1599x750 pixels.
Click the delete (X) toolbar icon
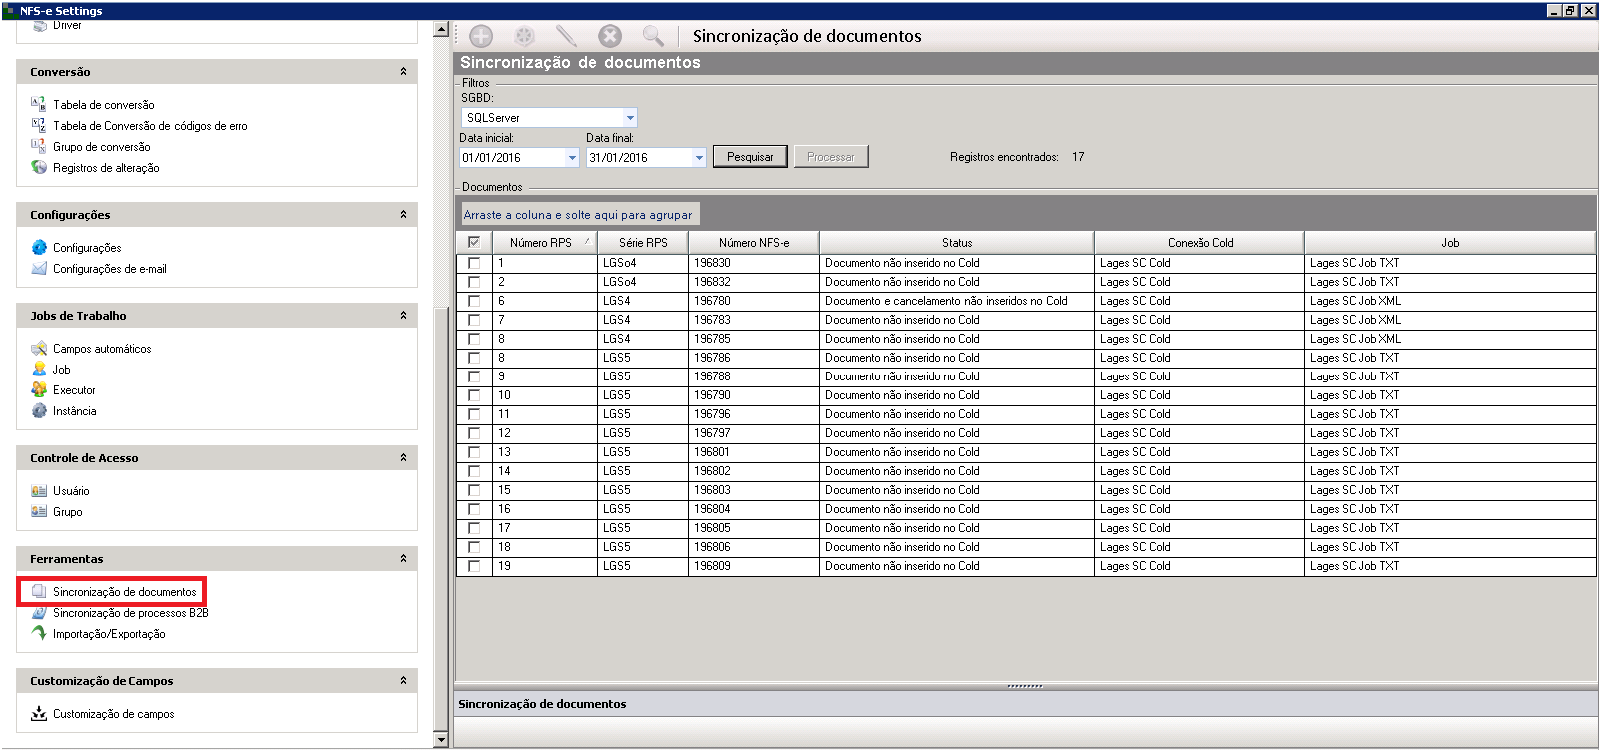point(609,37)
